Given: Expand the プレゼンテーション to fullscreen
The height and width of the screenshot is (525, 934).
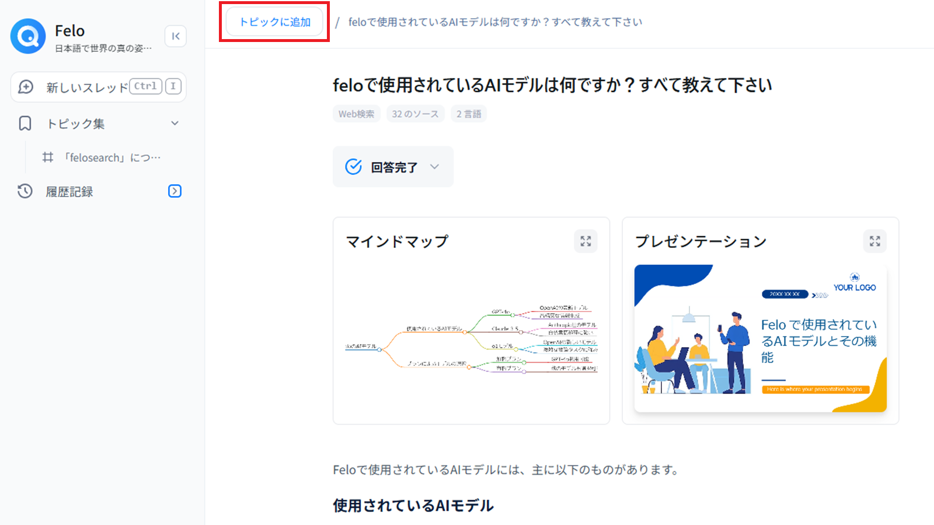Looking at the screenshot, I should 874,241.
